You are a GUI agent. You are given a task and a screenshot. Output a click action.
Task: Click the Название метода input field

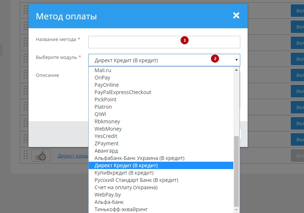164,42
